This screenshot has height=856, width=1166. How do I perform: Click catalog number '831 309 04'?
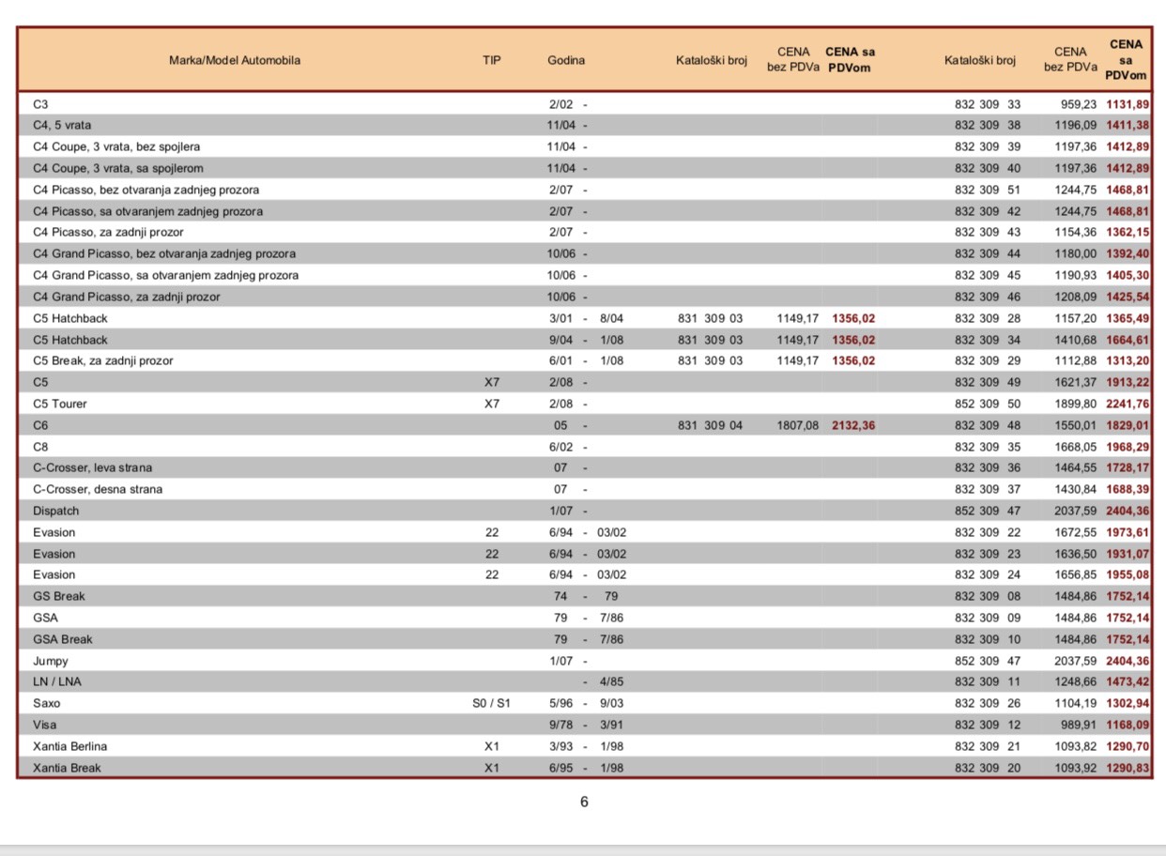click(710, 425)
